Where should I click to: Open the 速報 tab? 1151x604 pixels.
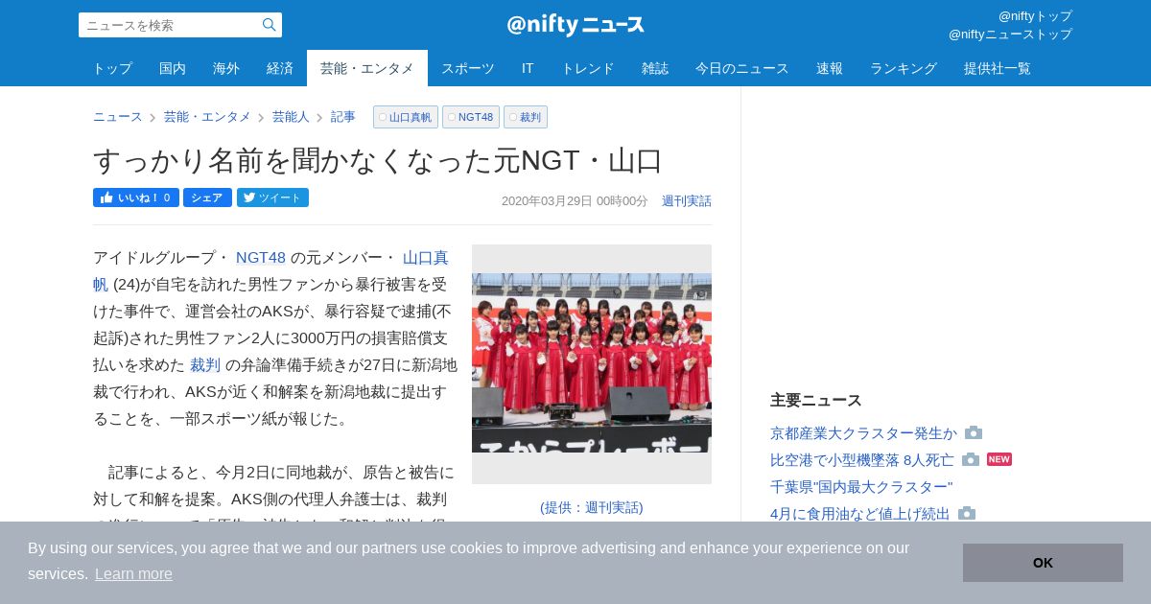click(830, 68)
